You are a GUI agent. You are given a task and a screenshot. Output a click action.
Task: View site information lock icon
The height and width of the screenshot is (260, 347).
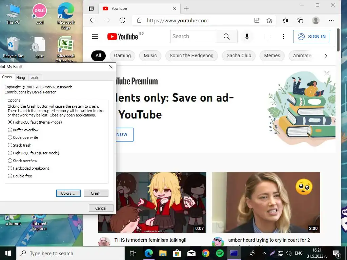click(139, 20)
